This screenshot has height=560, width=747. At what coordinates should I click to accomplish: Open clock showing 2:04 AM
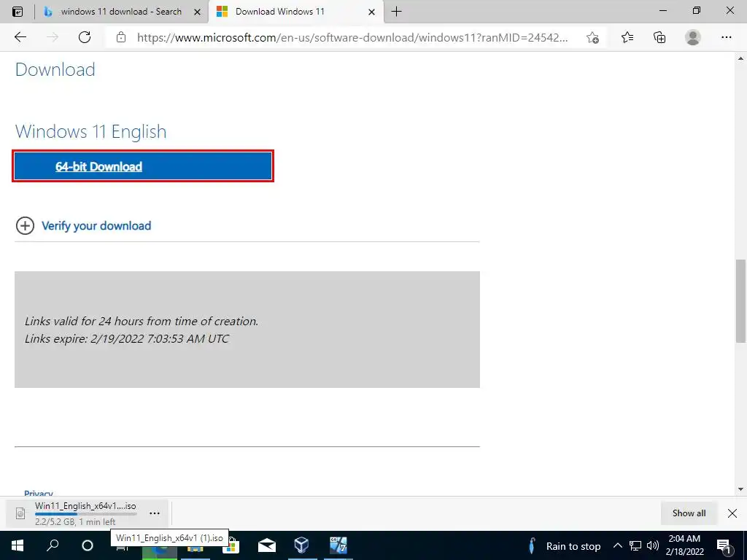point(684,545)
